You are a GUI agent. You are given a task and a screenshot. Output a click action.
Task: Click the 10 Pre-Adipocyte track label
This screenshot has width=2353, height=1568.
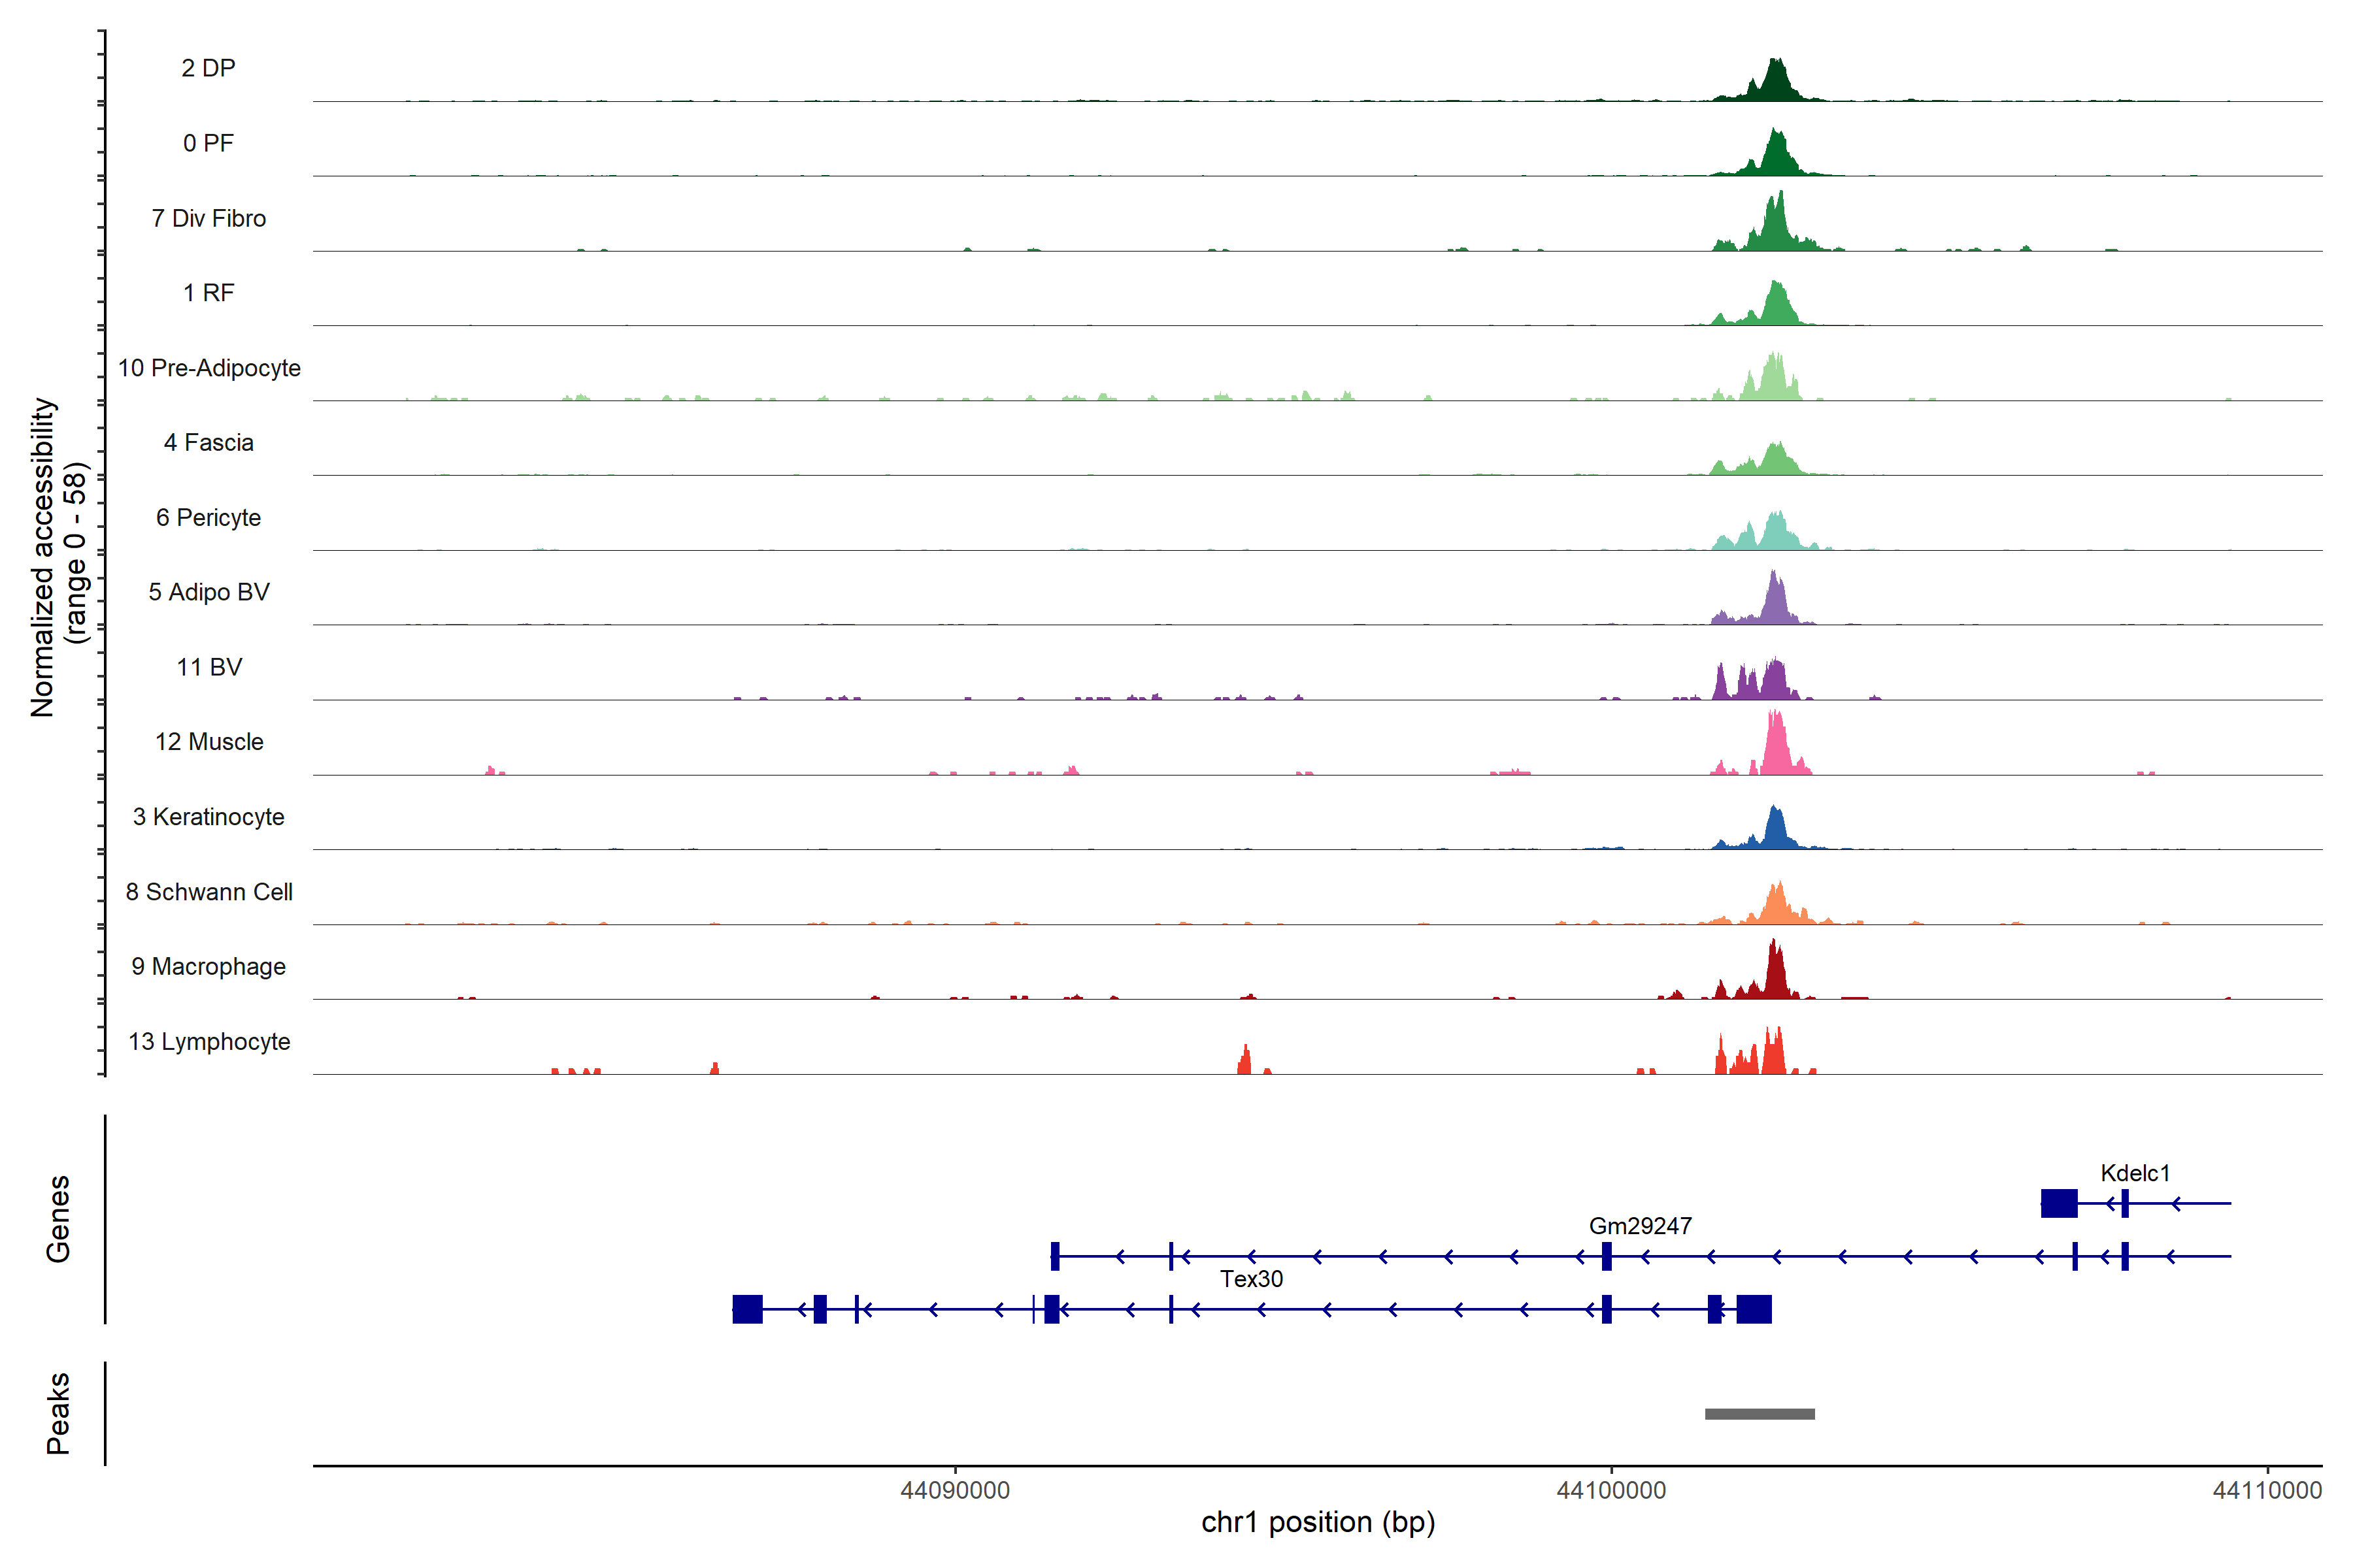point(209,368)
